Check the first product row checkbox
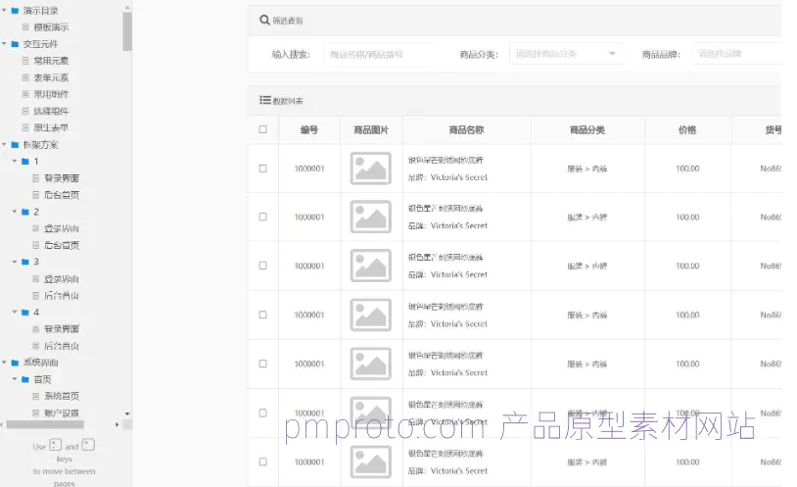Image resolution: width=797 pixels, height=487 pixels. [x=262, y=169]
